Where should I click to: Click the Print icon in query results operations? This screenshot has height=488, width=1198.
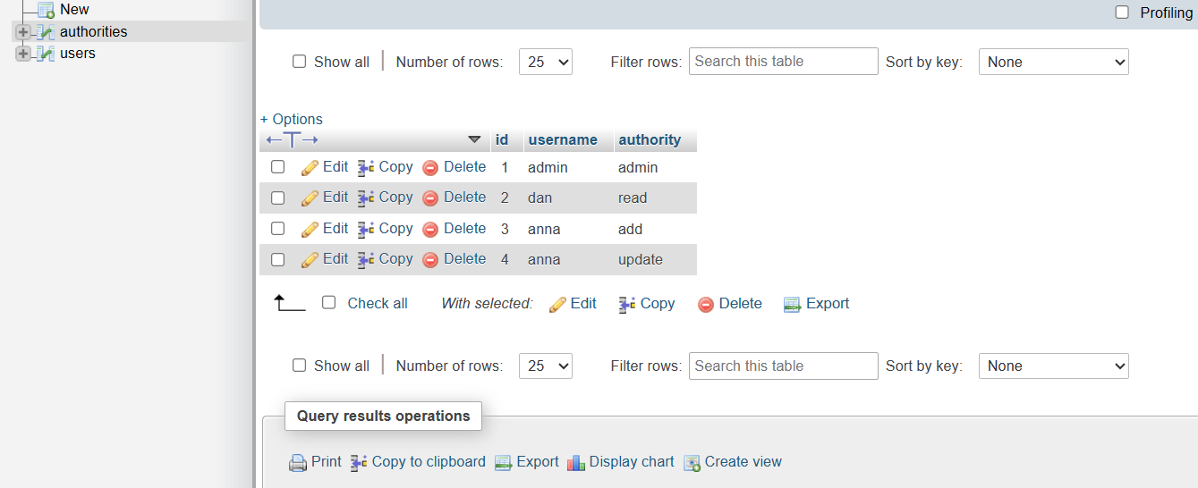[x=298, y=463]
